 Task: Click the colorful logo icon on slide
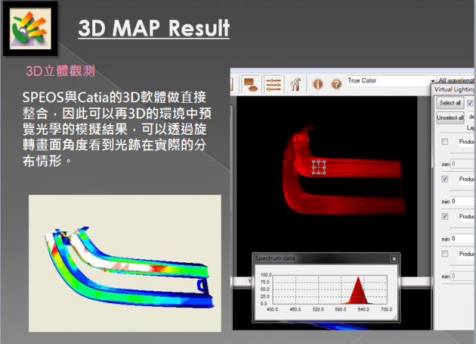(30, 29)
